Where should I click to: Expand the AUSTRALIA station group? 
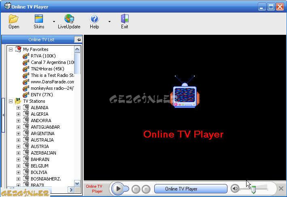click(18, 140)
